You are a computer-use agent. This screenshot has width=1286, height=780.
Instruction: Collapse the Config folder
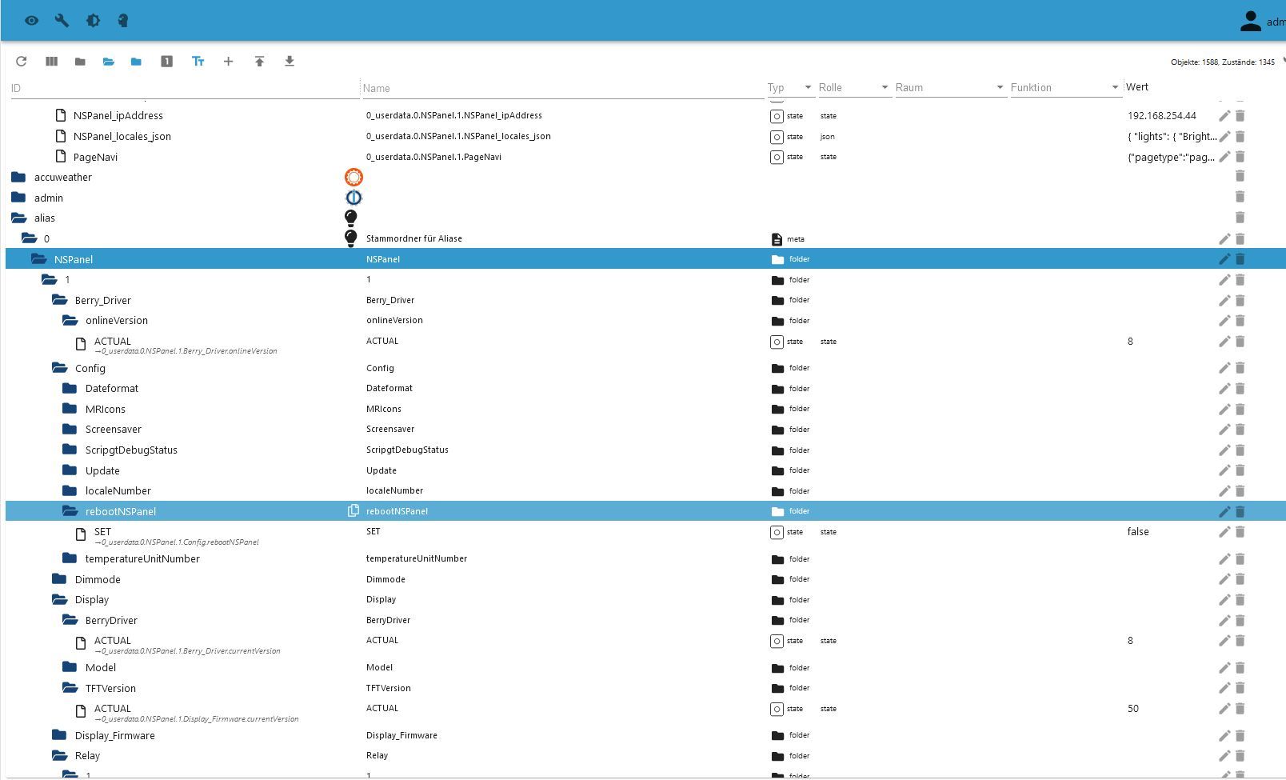(59, 368)
